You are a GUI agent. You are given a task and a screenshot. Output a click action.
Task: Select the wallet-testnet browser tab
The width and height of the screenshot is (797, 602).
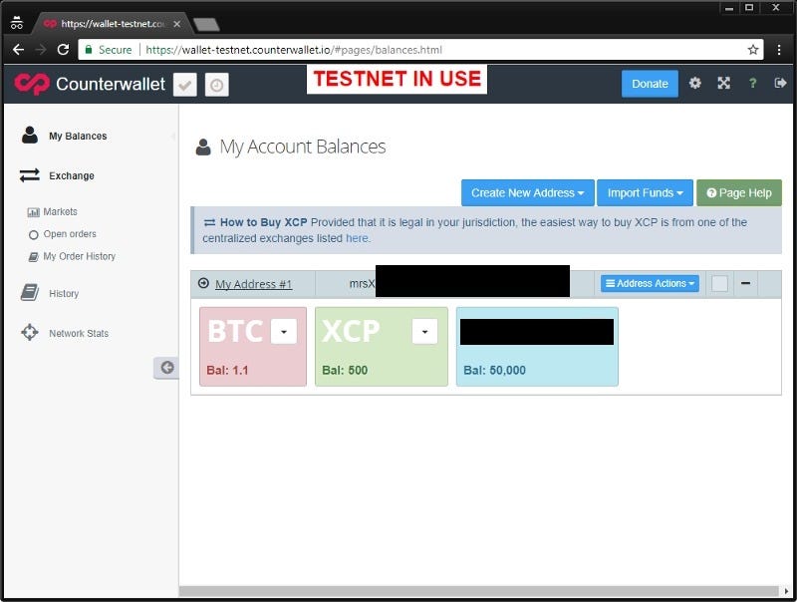113,23
